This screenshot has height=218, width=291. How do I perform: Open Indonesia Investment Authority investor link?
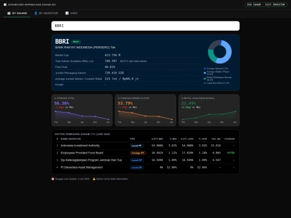pyautogui.click(x=80, y=145)
